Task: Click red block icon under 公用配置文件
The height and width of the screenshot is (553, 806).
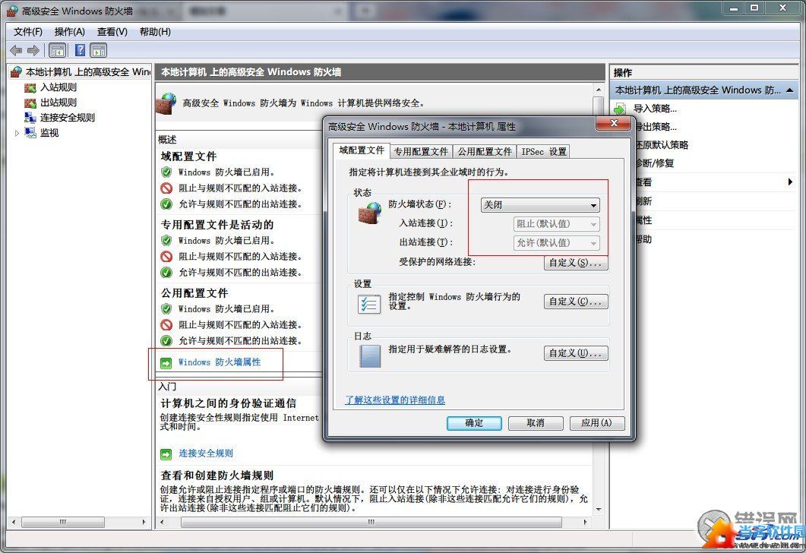Action: click(x=166, y=325)
